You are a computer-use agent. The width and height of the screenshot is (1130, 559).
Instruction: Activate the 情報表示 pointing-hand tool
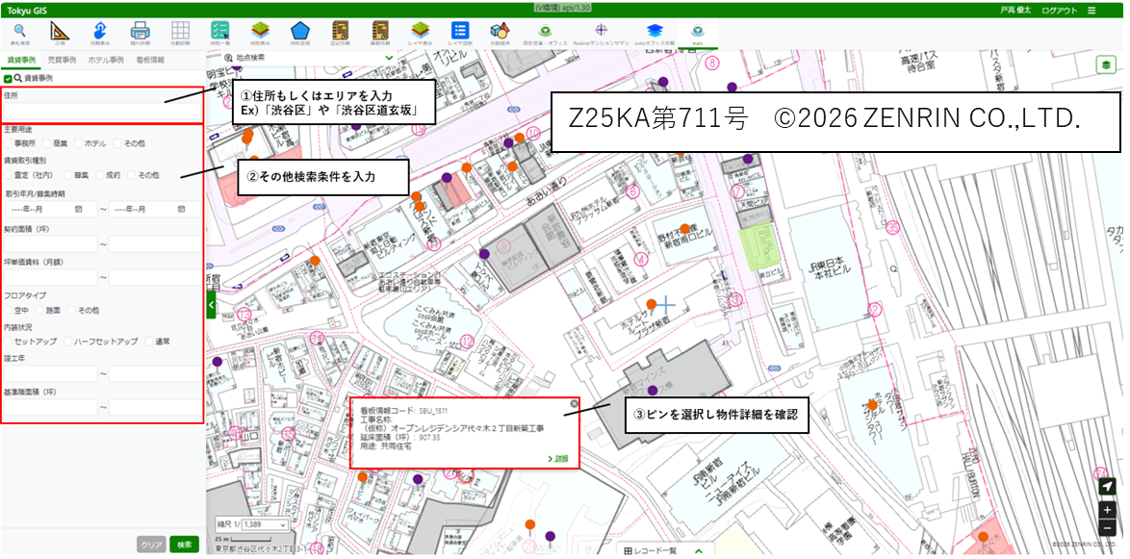click(x=99, y=34)
